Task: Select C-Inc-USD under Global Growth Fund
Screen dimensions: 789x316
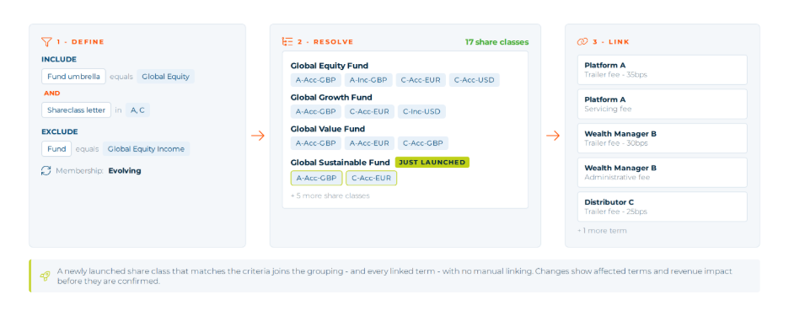Action: tap(421, 112)
